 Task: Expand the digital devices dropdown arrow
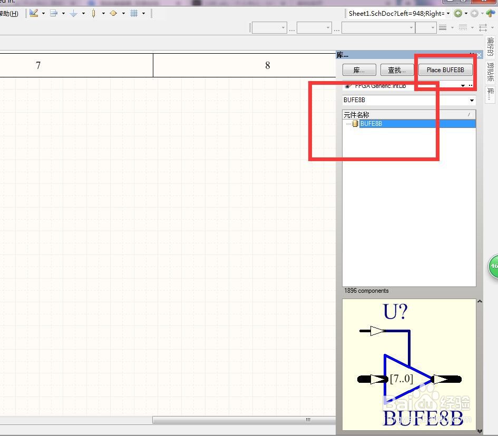tap(103, 13)
